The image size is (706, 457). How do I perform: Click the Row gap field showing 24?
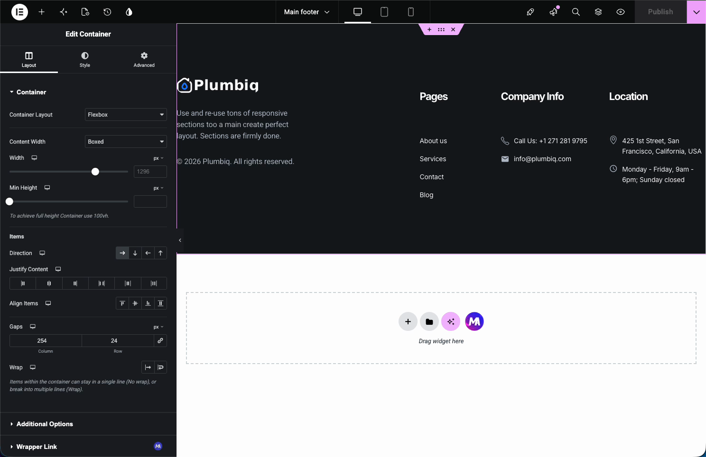click(x=118, y=341)
